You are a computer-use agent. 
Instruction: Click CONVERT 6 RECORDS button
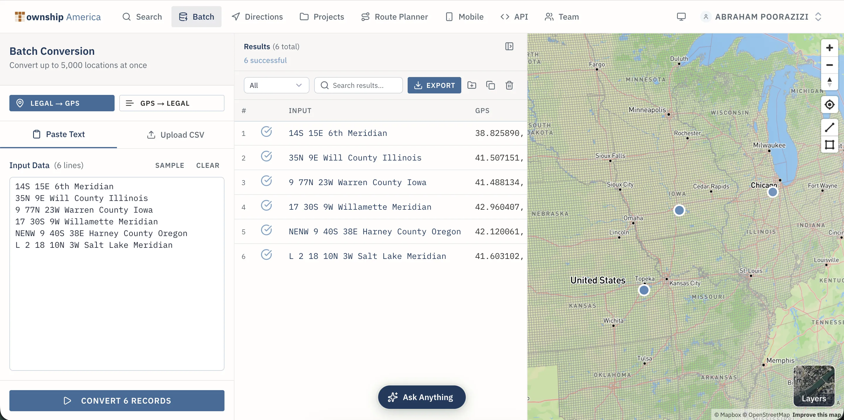click(x=117, y=400)
